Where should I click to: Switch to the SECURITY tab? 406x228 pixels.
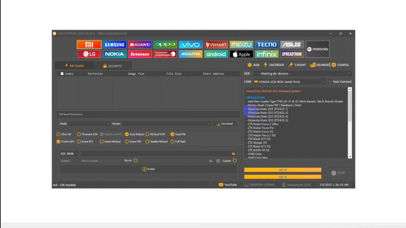(x=112, y=66)
